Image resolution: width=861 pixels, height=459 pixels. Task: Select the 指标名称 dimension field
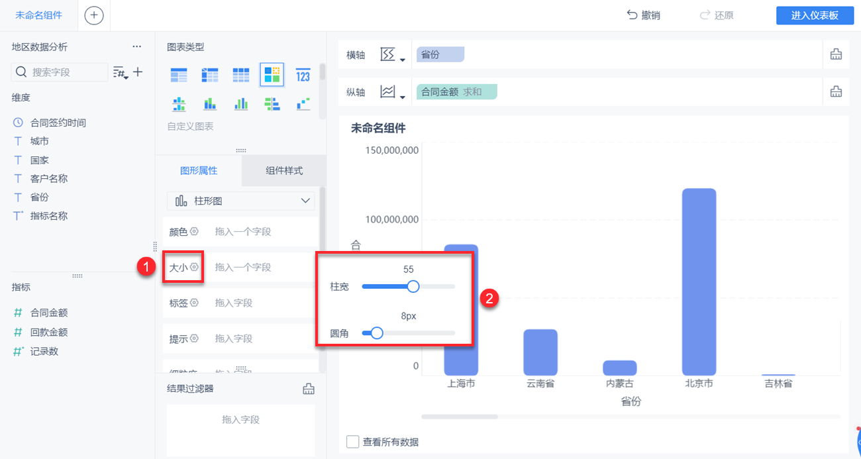pos(48,216)
